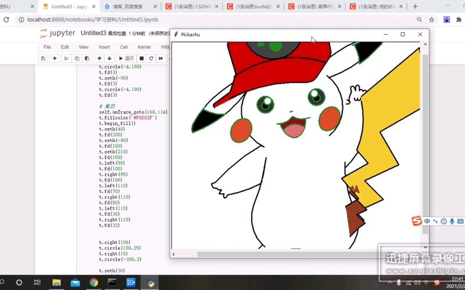The width and height of the screenshot is (465, 290).
Task: View site information icon in address bar
Action: (x=21, y=20)
